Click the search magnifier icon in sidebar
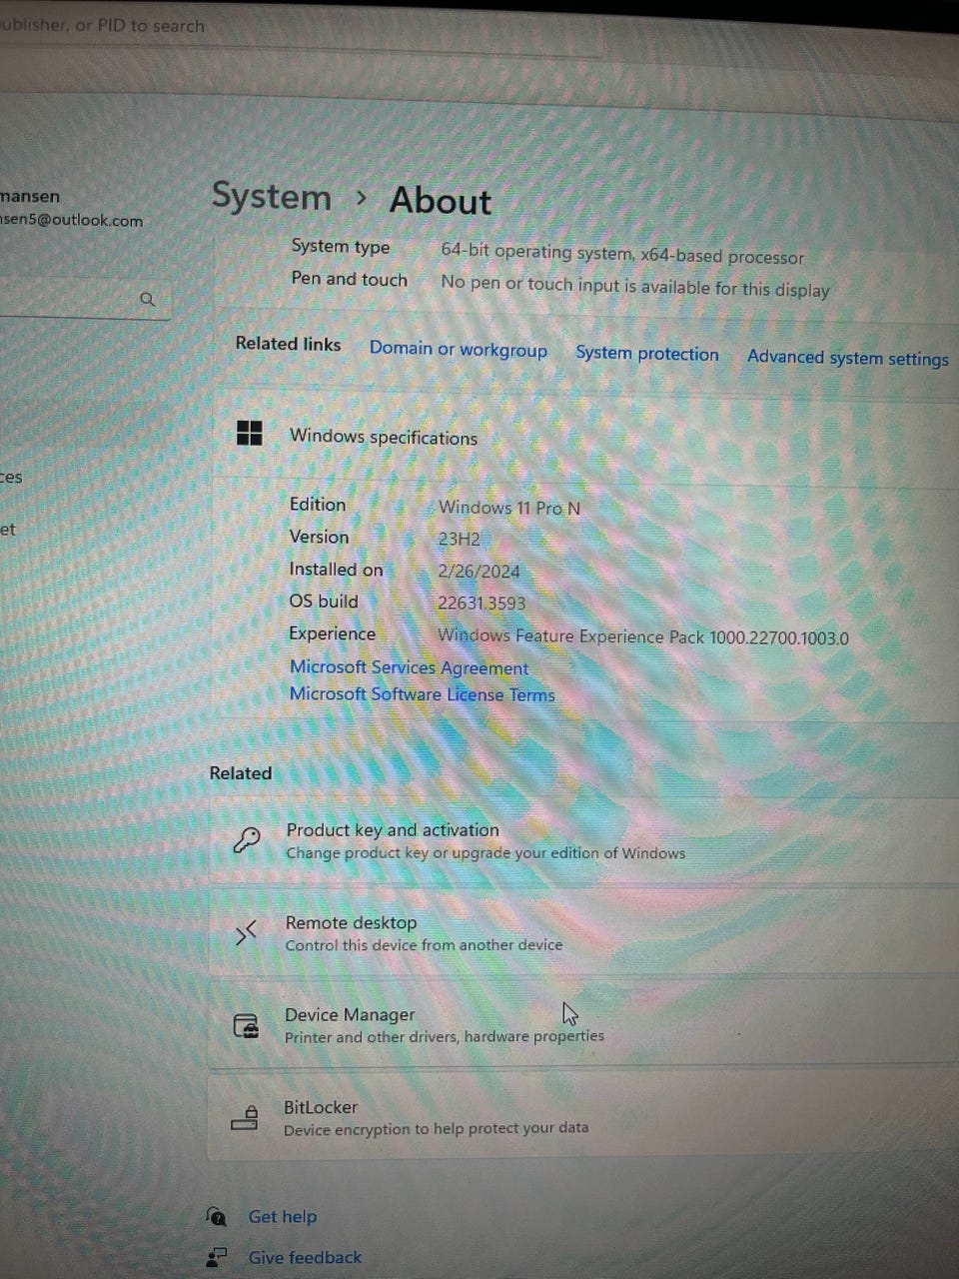This screenshot has height=1279, width=959. [148, 299]
